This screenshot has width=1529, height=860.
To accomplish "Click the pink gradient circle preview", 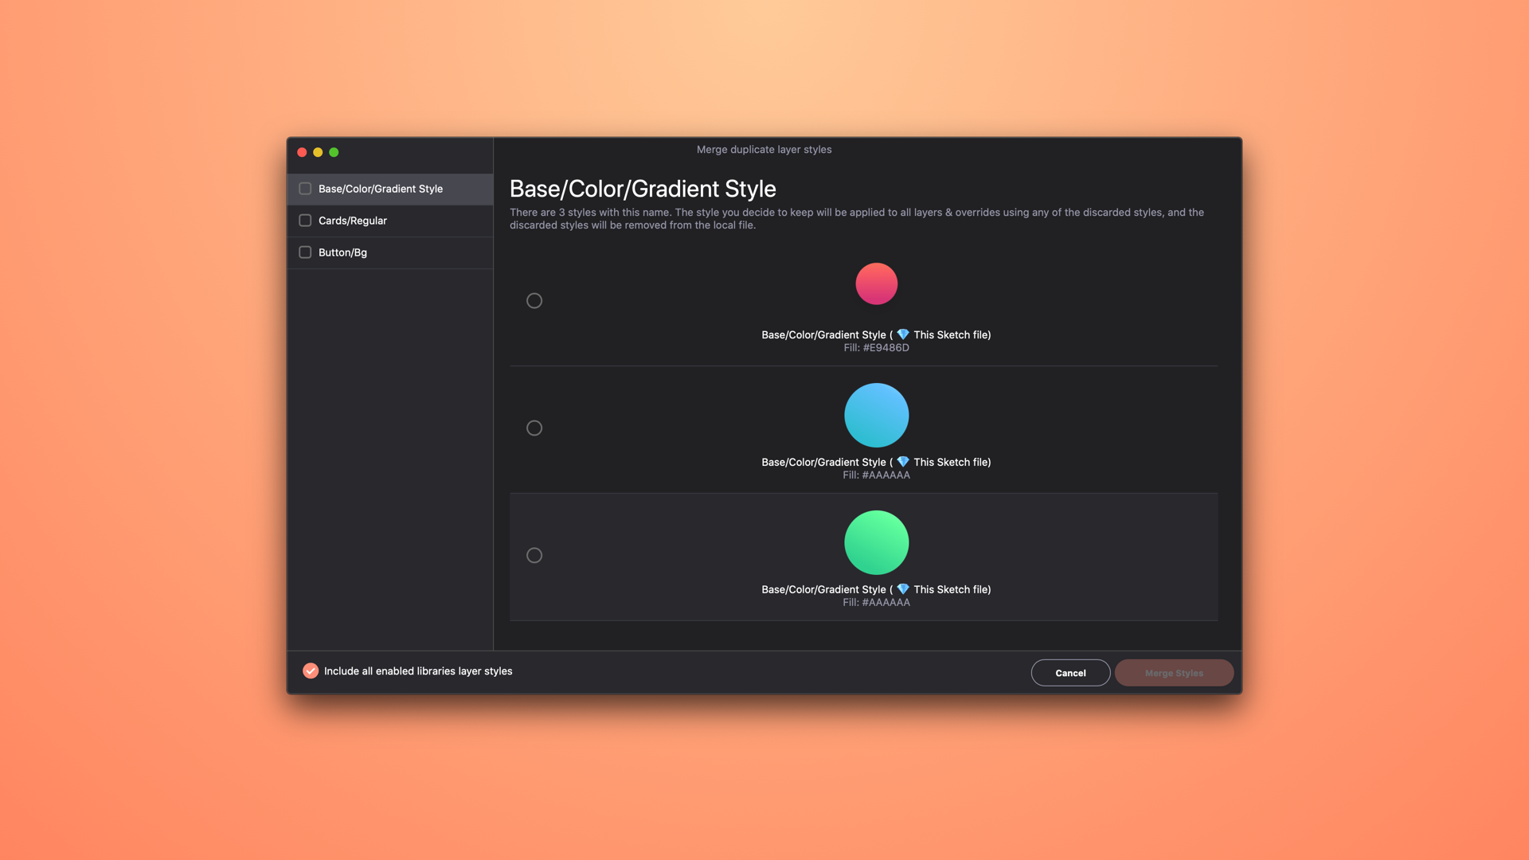I will click(876, 283).
